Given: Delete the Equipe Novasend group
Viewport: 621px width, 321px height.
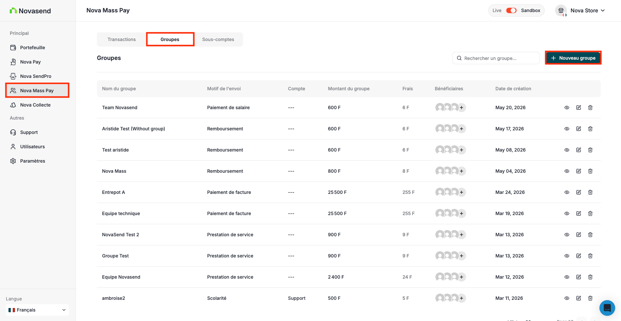Looking at the screenshot, I should coord(590,277).
